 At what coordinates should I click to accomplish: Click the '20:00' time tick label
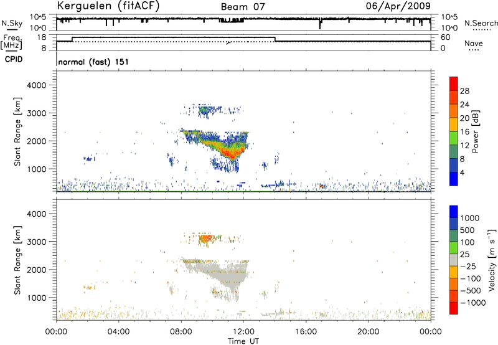click(x=369, y=332)
